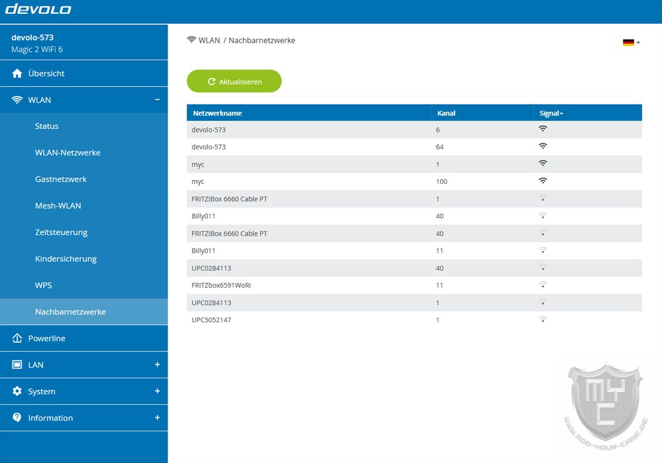Click the WiFi icon in the breadcrumb
The width and height of the screenshot is (662, 463).
tap(191, 40)
